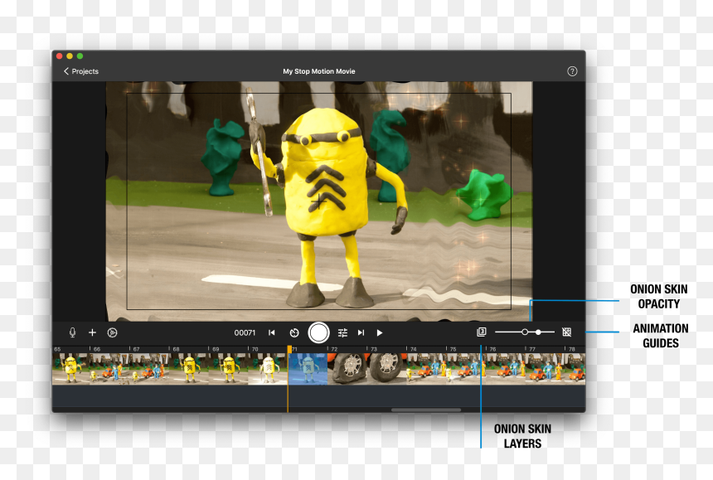
Task: Click the orange playhead marker at frame 71
Action: pos(289,349)
